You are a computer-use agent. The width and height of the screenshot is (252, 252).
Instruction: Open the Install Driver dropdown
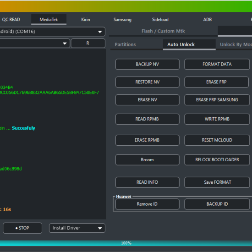(77, 228)
